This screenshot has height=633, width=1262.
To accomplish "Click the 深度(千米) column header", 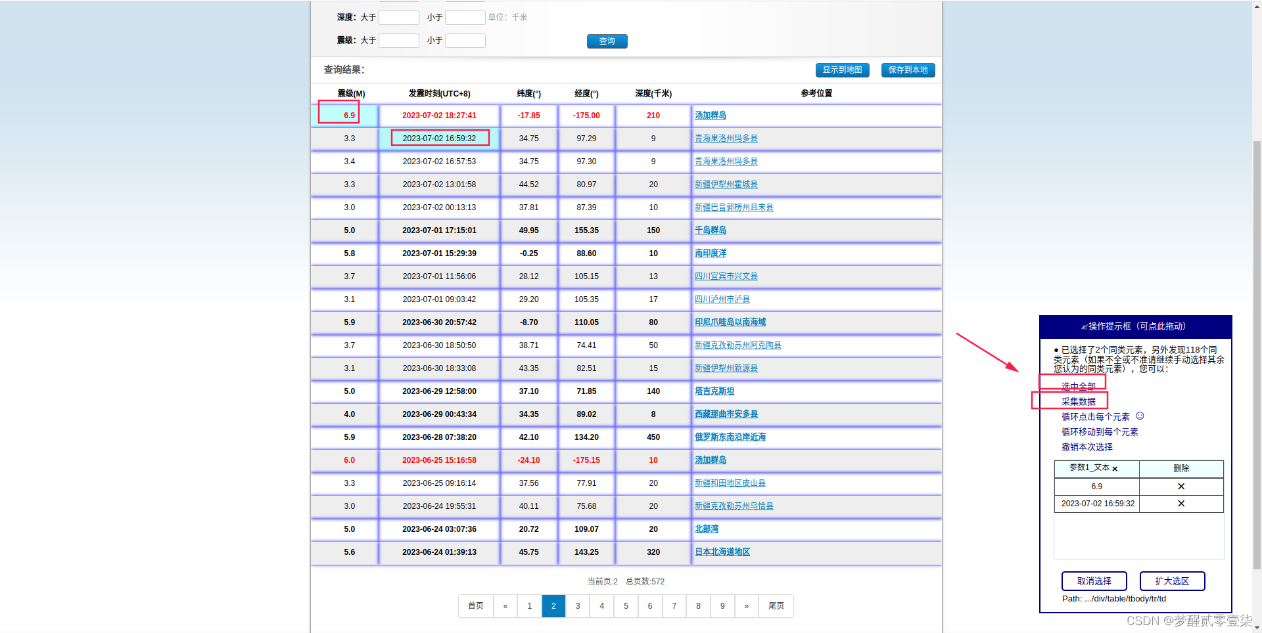I will (653, 94).
